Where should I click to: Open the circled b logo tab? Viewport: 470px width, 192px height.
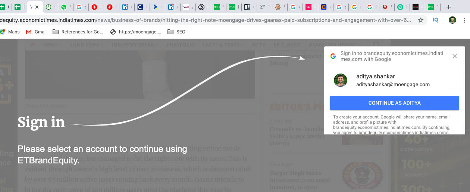201,7
